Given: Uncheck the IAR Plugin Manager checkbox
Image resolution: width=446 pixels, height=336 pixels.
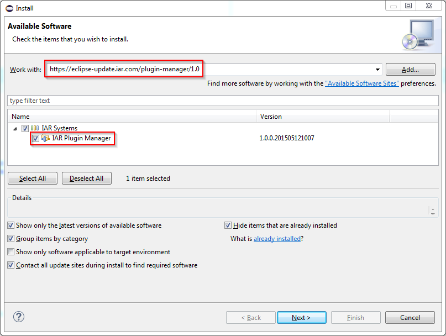Looking at the screenshot, I should (35, 139).
